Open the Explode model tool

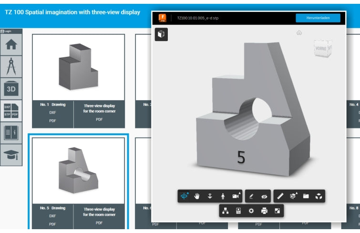pos(319,196)
